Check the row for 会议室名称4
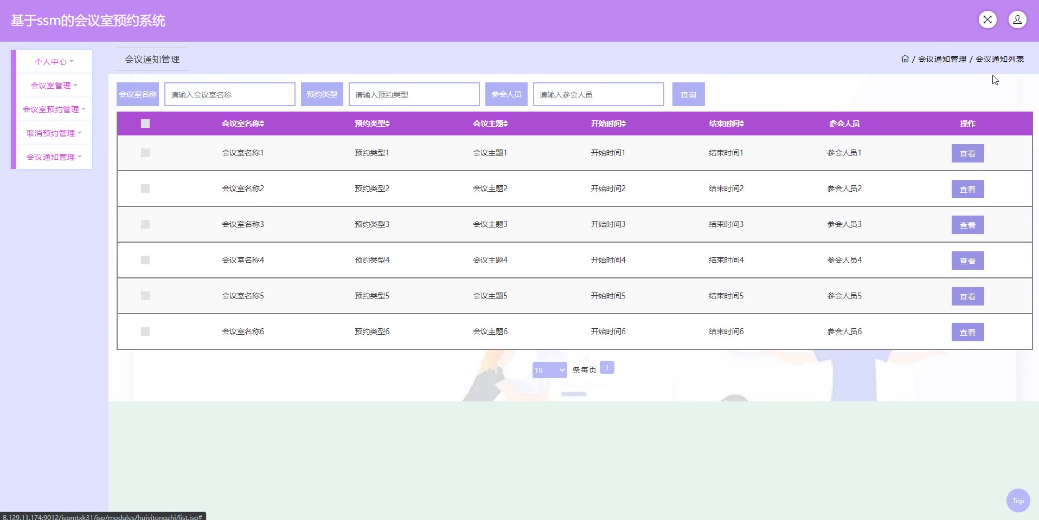1039x520 pixels. click(x=145, y=260)
